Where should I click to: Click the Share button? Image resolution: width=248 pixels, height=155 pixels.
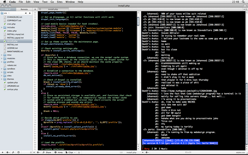(x=47, y=152)
